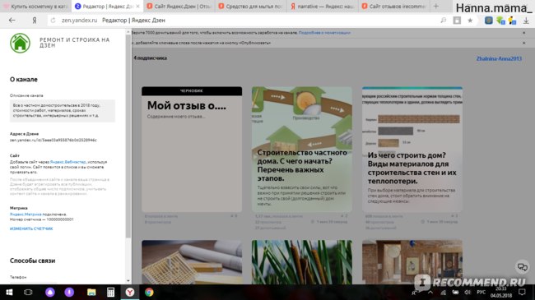Viewport: 535px width, 300px height.
Task: Bookmark the page with the star icon
Action: (470, 21)
